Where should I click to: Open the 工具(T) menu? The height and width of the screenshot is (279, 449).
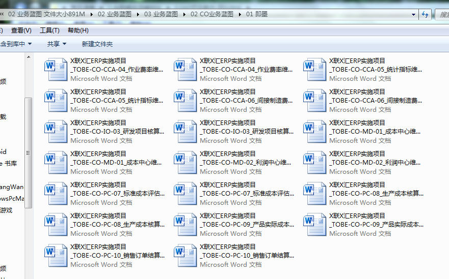(49, 30)
